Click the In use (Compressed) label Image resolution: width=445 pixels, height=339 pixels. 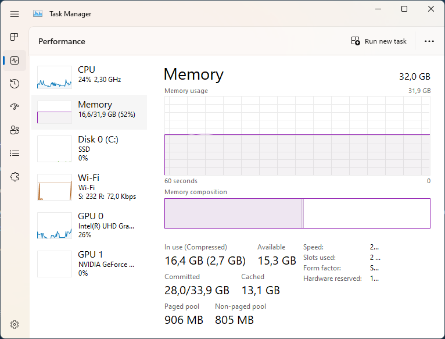196,247
